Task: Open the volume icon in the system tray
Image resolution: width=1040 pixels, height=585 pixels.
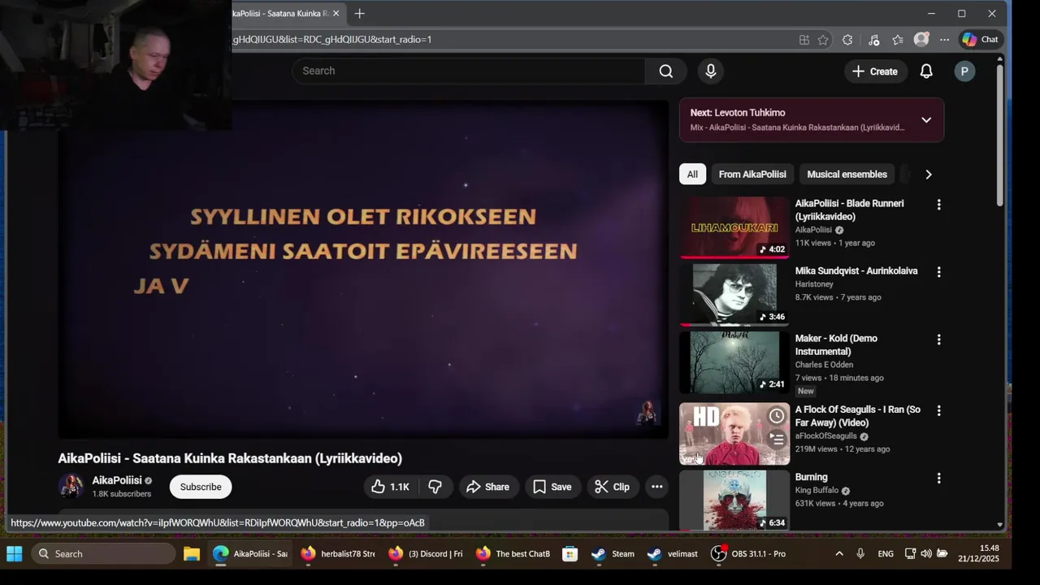Action: (926, 554)
